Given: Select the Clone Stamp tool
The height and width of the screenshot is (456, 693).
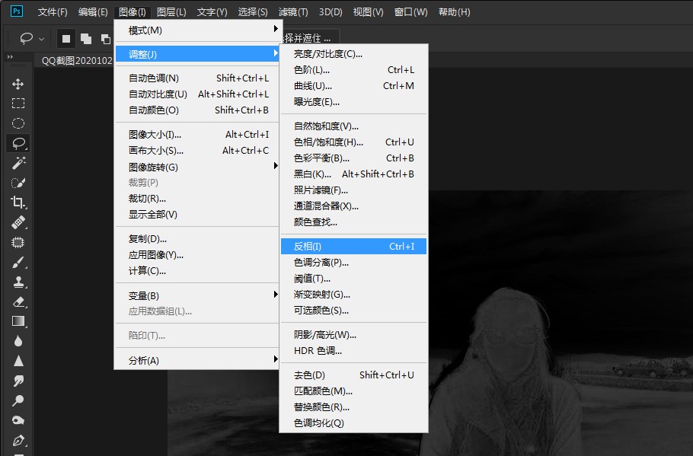Looking at the screenshot, I should (18, 282).
